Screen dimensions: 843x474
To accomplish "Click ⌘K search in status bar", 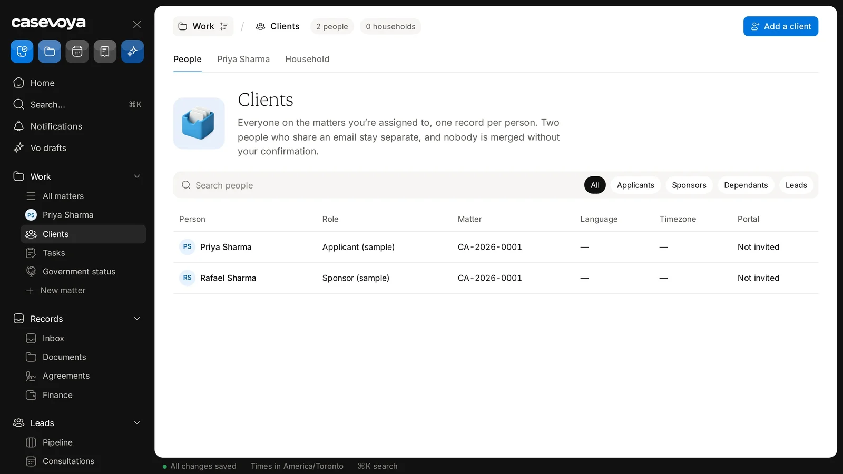I will (378, 466).
